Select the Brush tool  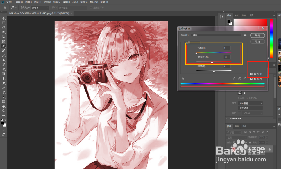[4, 55]
